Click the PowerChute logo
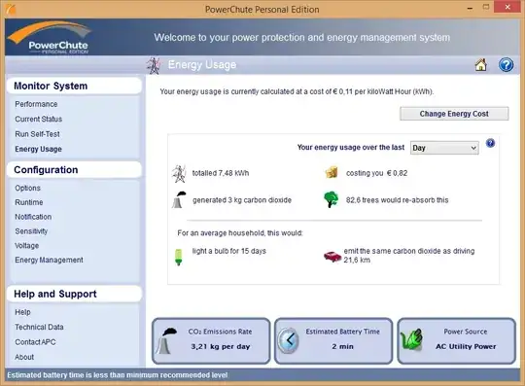This screenshot has height=386, width=525. pyautogui.click(x=51, y=38)
